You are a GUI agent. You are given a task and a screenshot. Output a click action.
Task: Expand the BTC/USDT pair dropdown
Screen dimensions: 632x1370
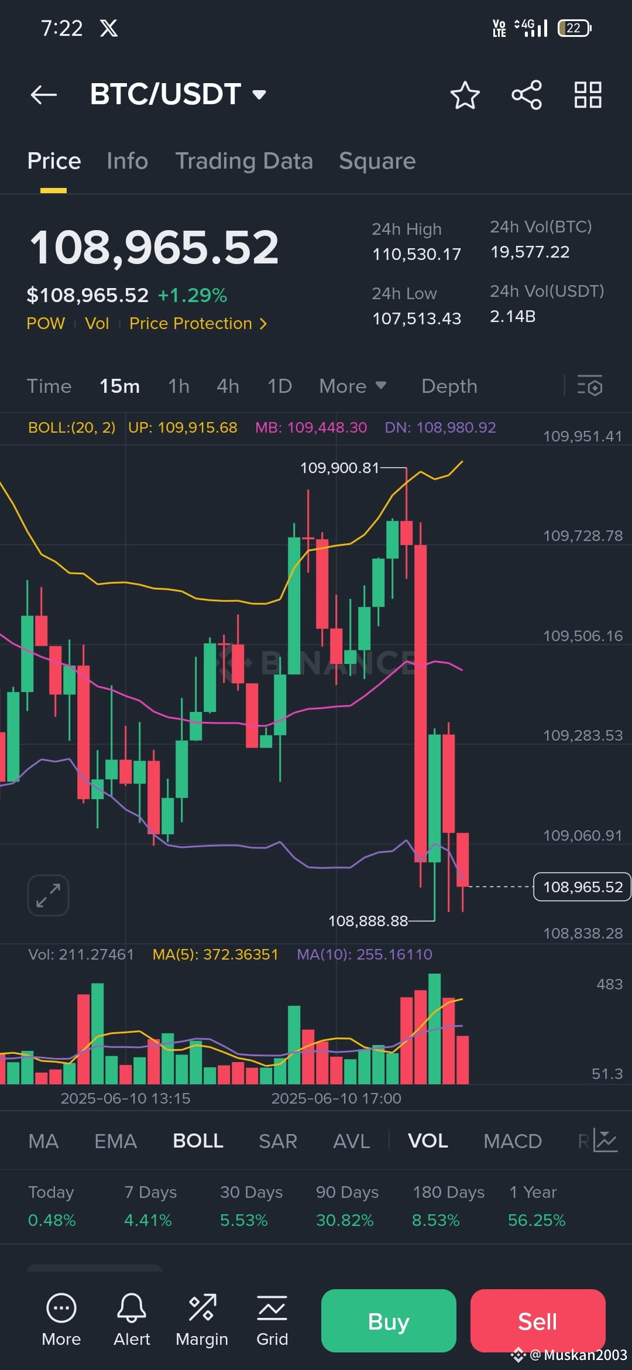pyautogui.click(x=259, y=94)
